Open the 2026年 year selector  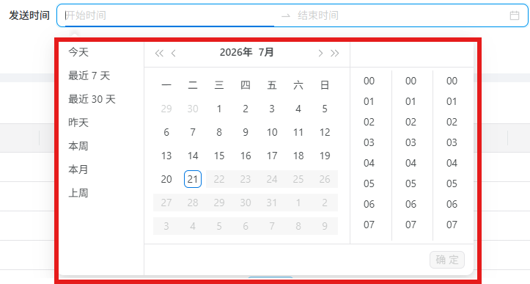236,52
